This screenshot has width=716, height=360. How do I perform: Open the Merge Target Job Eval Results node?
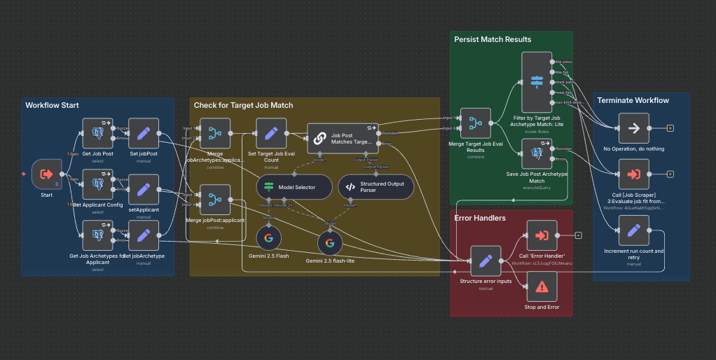click(476, 123)
